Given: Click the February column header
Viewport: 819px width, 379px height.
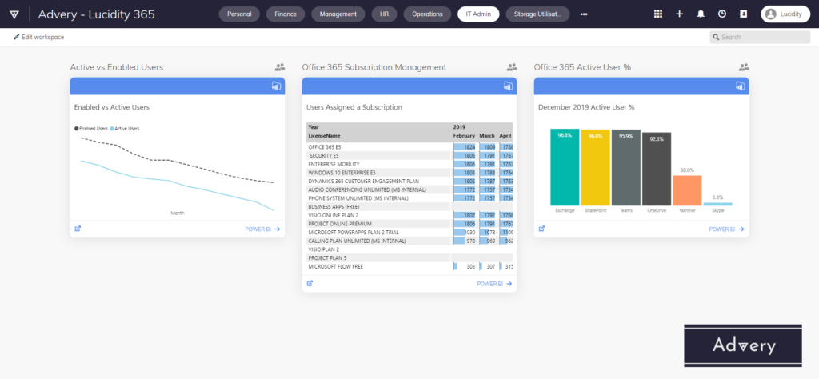Looking at the screenshot, I should click(x=464, y=136).
